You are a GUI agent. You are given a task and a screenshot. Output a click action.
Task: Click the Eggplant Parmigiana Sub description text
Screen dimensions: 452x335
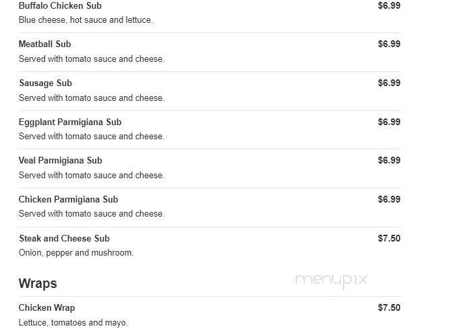(x=92, y=137)
